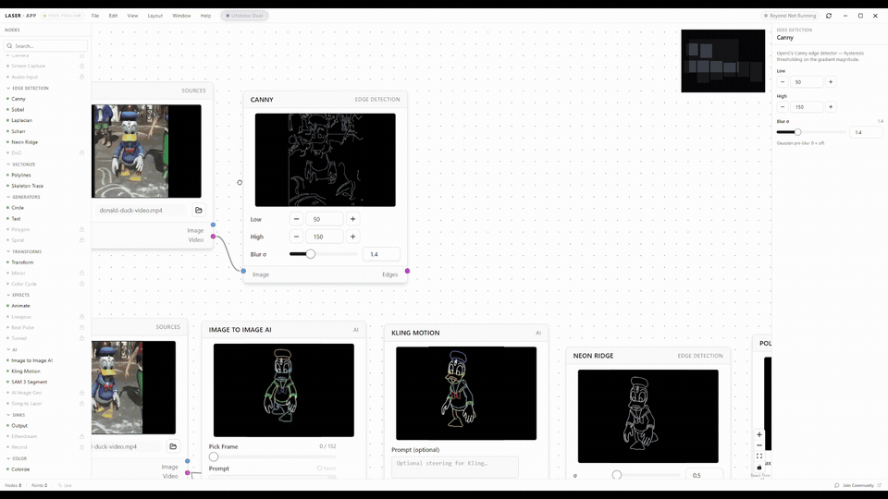This screenshot has height=499, width=888.
Task: Click lock icon beside Audio Input node
Action: [x=81, y=77]
